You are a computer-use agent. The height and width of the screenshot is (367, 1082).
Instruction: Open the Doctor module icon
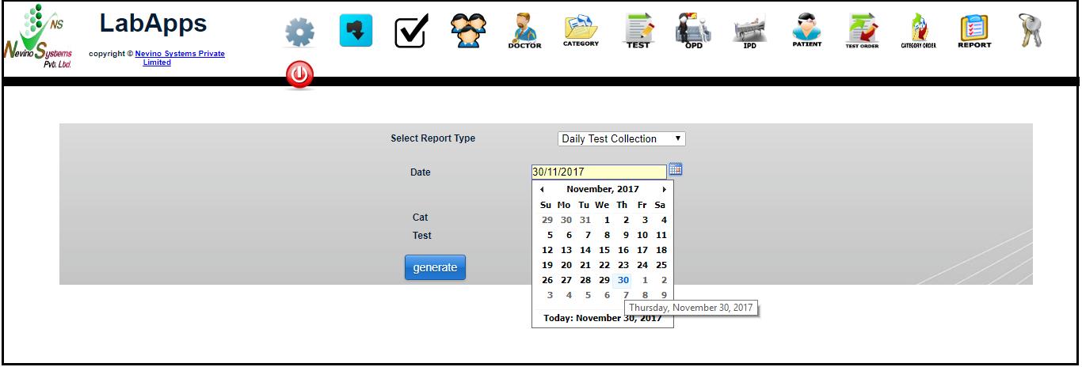click(524, 32)
